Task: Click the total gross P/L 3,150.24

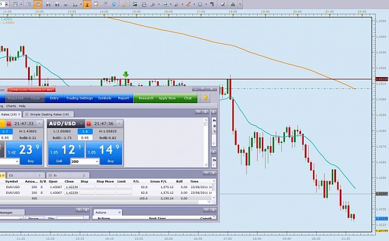Action: [x=167, y=198]
